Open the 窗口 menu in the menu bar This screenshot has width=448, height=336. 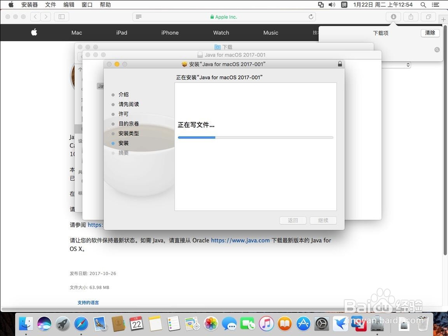pyautogui.click(x=86, y=5)
